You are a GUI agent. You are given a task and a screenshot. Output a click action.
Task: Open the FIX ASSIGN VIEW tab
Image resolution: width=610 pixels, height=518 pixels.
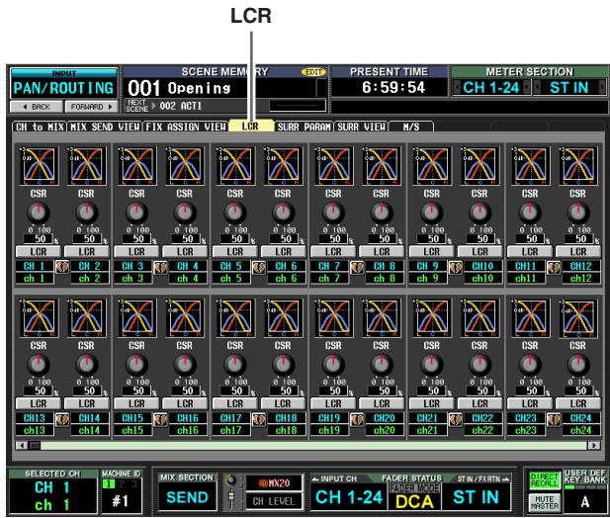186,127
